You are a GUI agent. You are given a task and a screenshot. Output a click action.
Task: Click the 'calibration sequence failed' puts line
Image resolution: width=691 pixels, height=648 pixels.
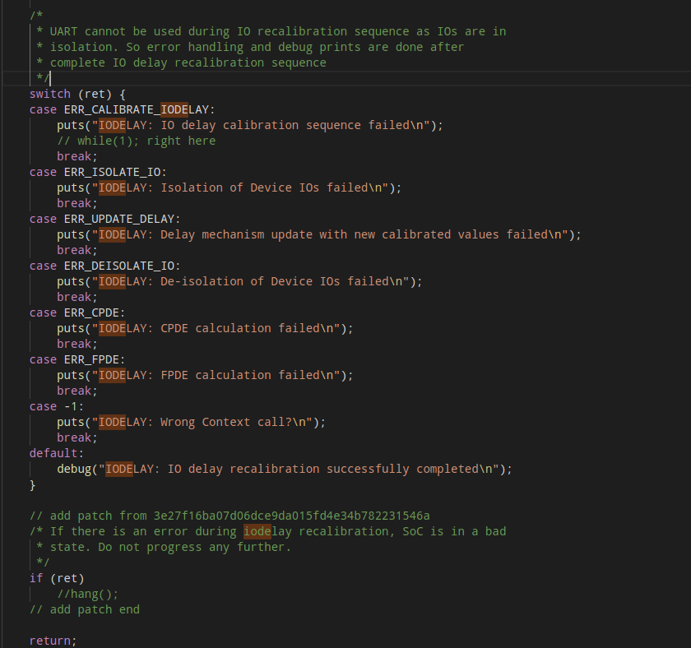point(249,126)
